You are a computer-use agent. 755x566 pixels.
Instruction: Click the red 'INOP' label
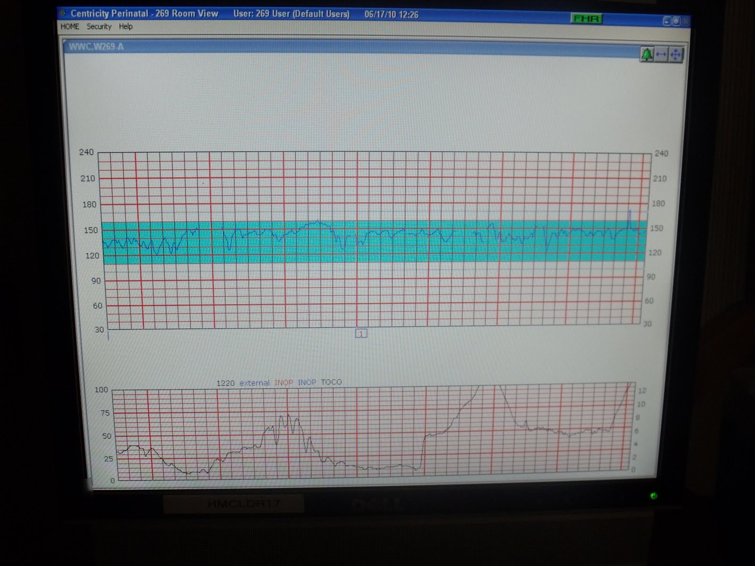tap(284, 383)
